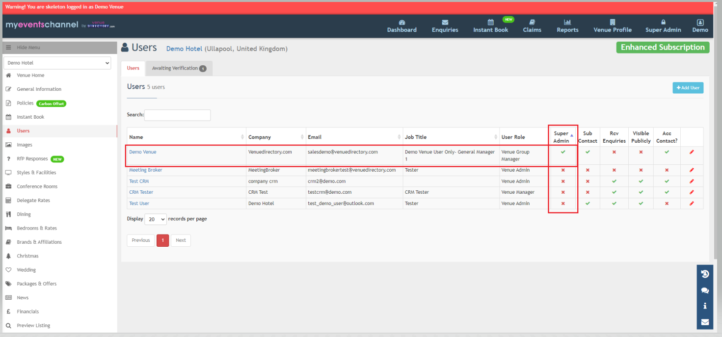
Task: Focus the Search input field
Action: (x=177, y=115)
